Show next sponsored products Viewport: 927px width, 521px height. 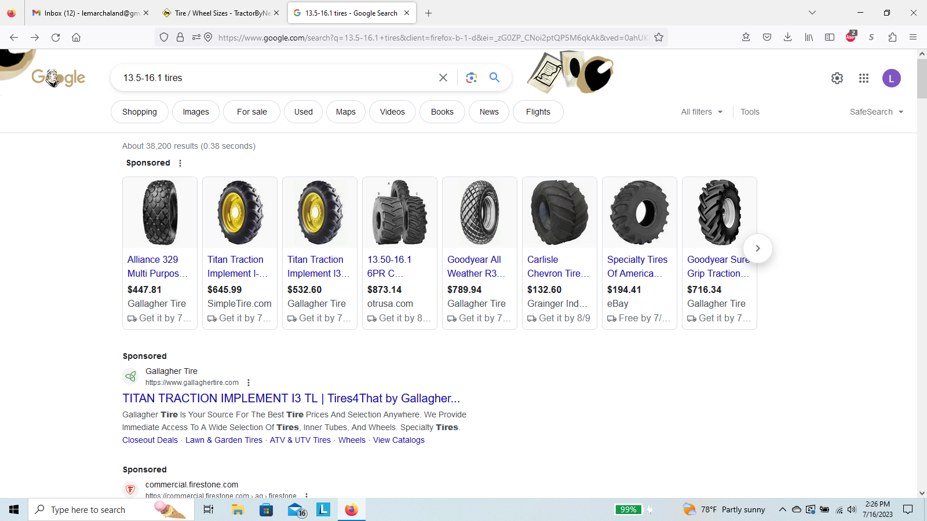pos(757,248)
